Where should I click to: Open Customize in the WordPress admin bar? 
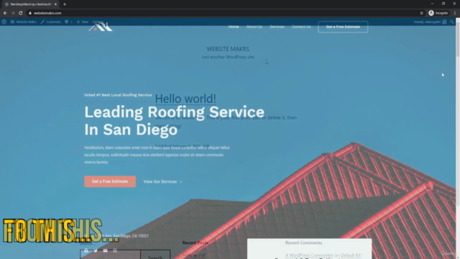[51, 22]
